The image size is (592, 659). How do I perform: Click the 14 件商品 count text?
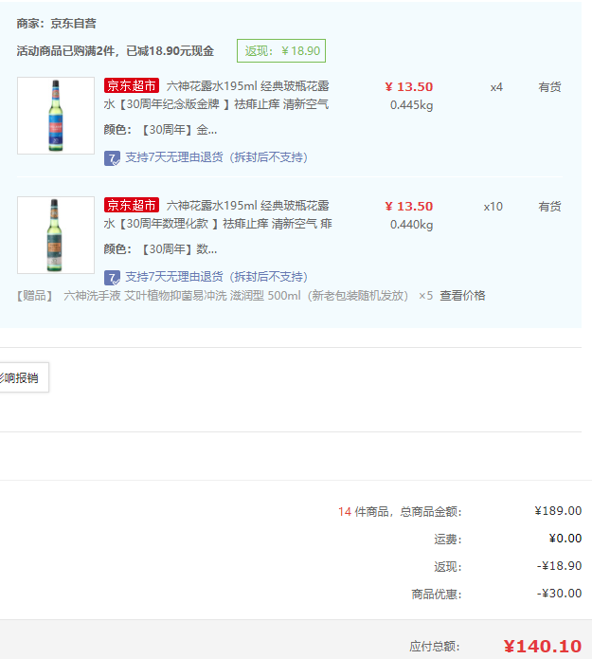coord(364,511)
